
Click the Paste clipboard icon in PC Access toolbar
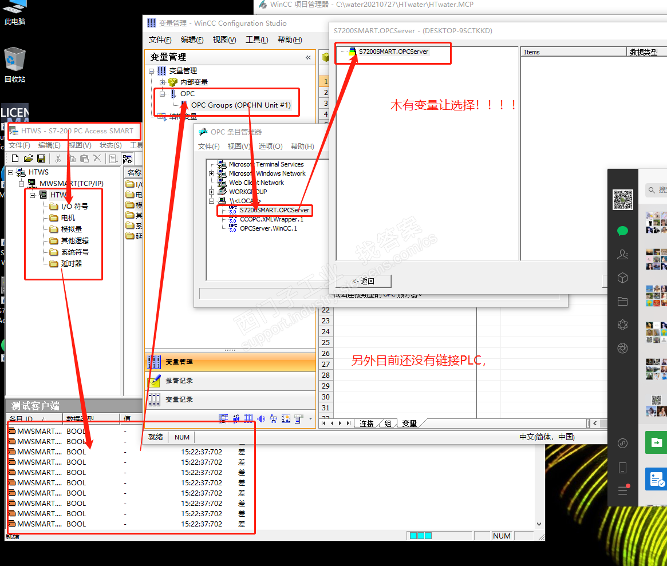85,159
